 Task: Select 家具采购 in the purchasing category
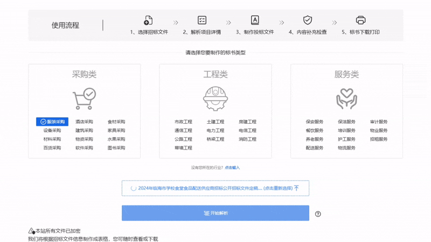(x=116, y=131)
